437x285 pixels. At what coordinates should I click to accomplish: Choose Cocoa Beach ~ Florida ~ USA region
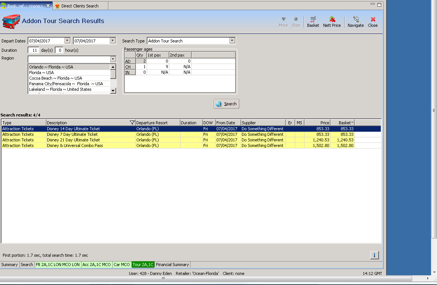tap(55, 78)
